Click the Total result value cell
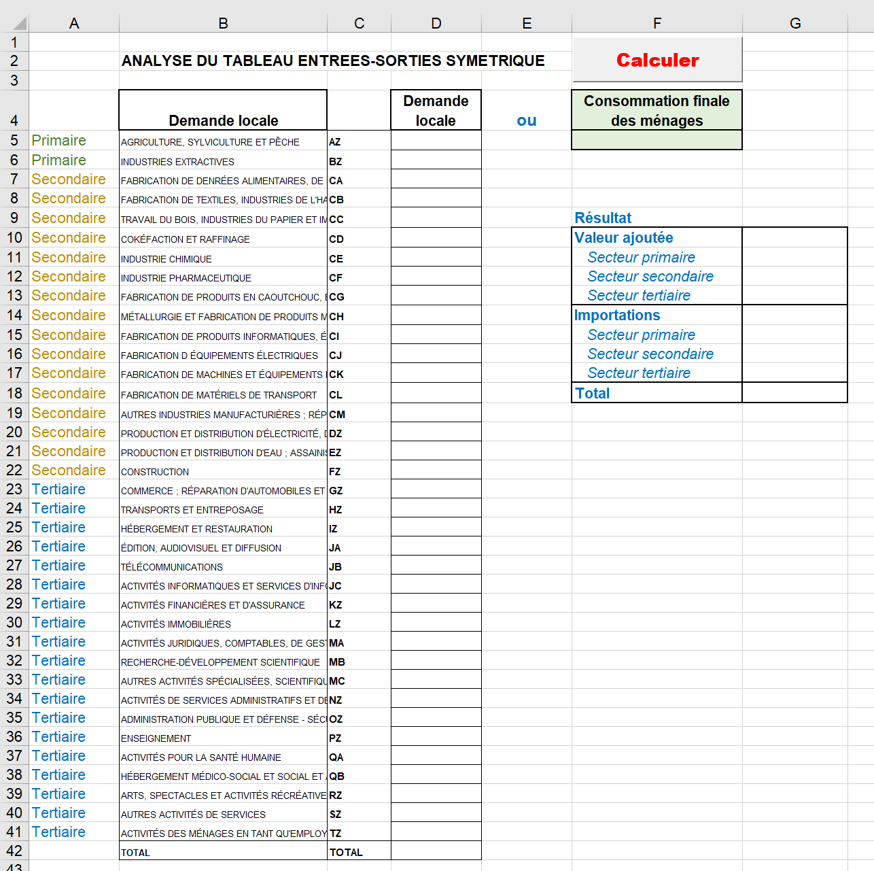This screenshot has width=874, height=871. (795, 393)
